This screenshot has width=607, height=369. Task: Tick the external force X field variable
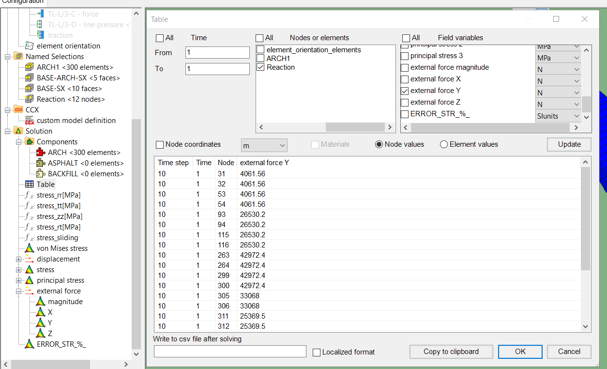pos(405,79)
